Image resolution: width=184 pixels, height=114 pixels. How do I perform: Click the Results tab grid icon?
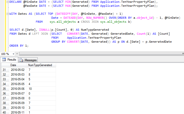[4, 60]
